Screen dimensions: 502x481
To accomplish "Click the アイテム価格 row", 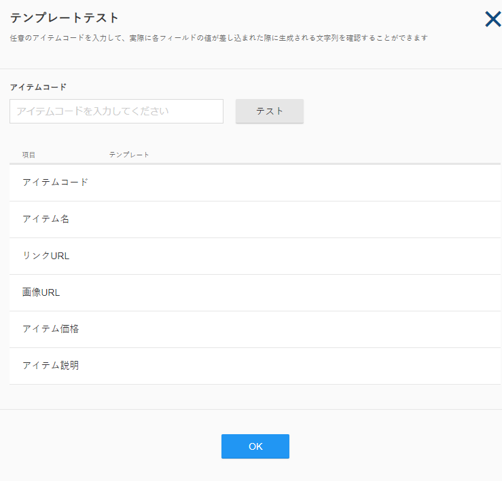I will (x=255, y=330).
